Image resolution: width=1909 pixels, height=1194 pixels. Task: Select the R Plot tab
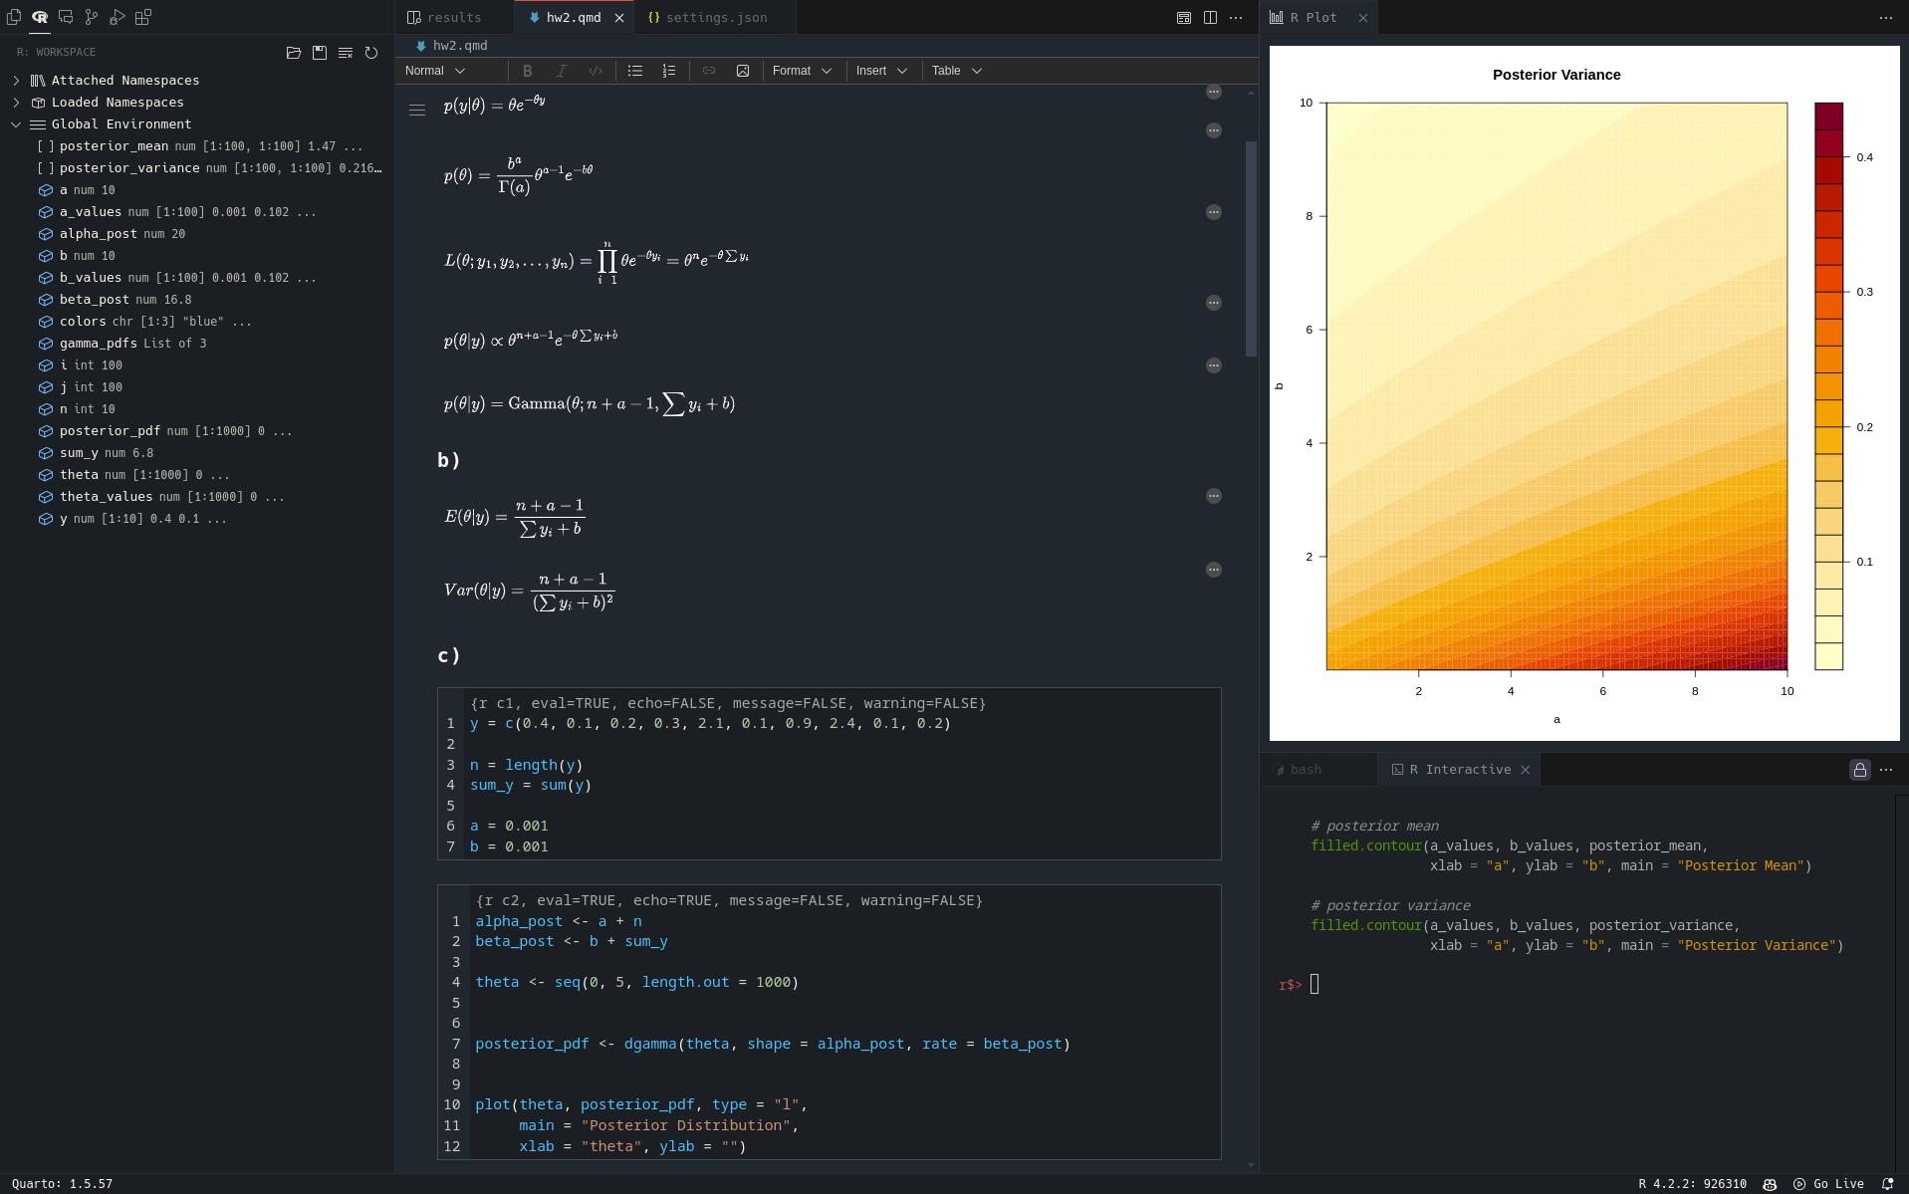tap(1312, 18)
